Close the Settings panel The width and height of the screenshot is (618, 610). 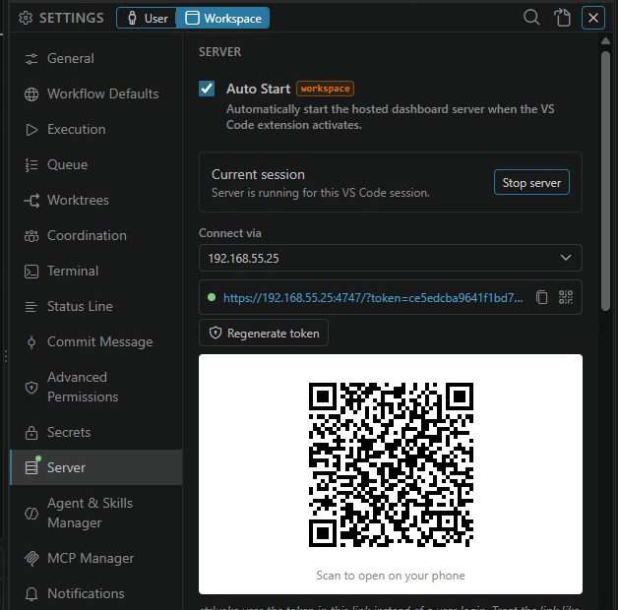(x=593, y=18)
